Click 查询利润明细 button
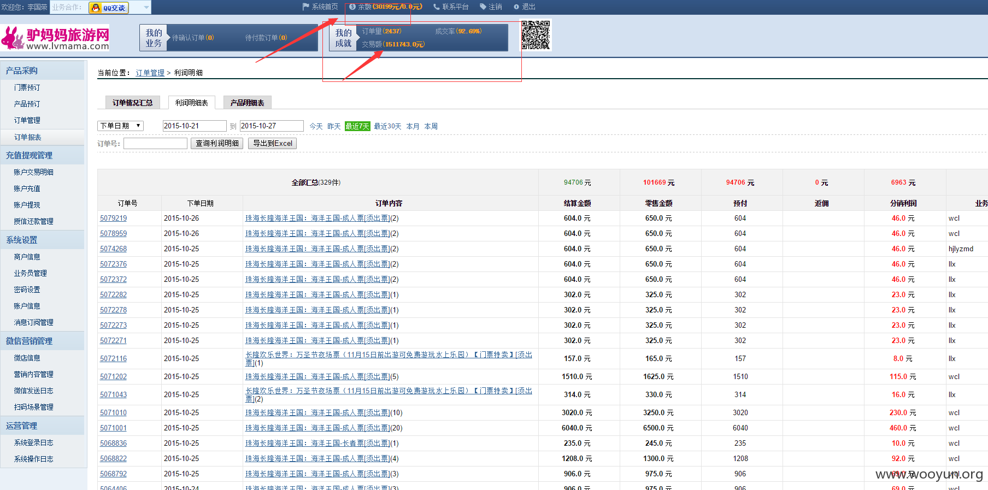Image resolution: width=988 pixels, height=490 pixels. pos(217,143)
